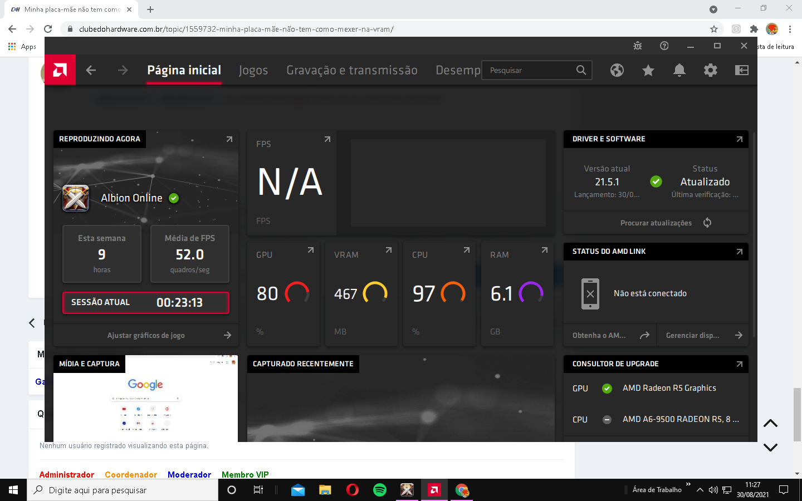The width and height of the screenshot is (802, 501).
Task: Open the Opera browser from the taskbar
Action: 353,490
